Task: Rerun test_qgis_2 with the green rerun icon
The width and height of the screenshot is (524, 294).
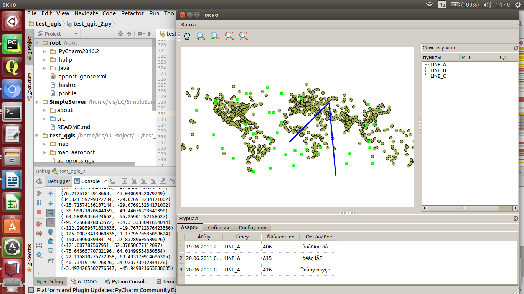Action: (x=39, y=181)
